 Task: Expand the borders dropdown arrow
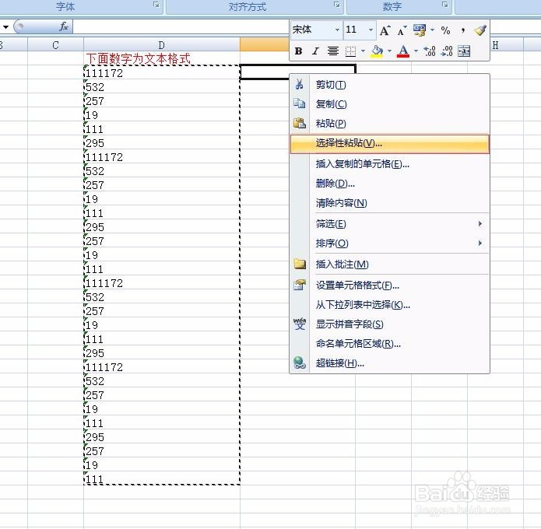(x=363, y=51)
